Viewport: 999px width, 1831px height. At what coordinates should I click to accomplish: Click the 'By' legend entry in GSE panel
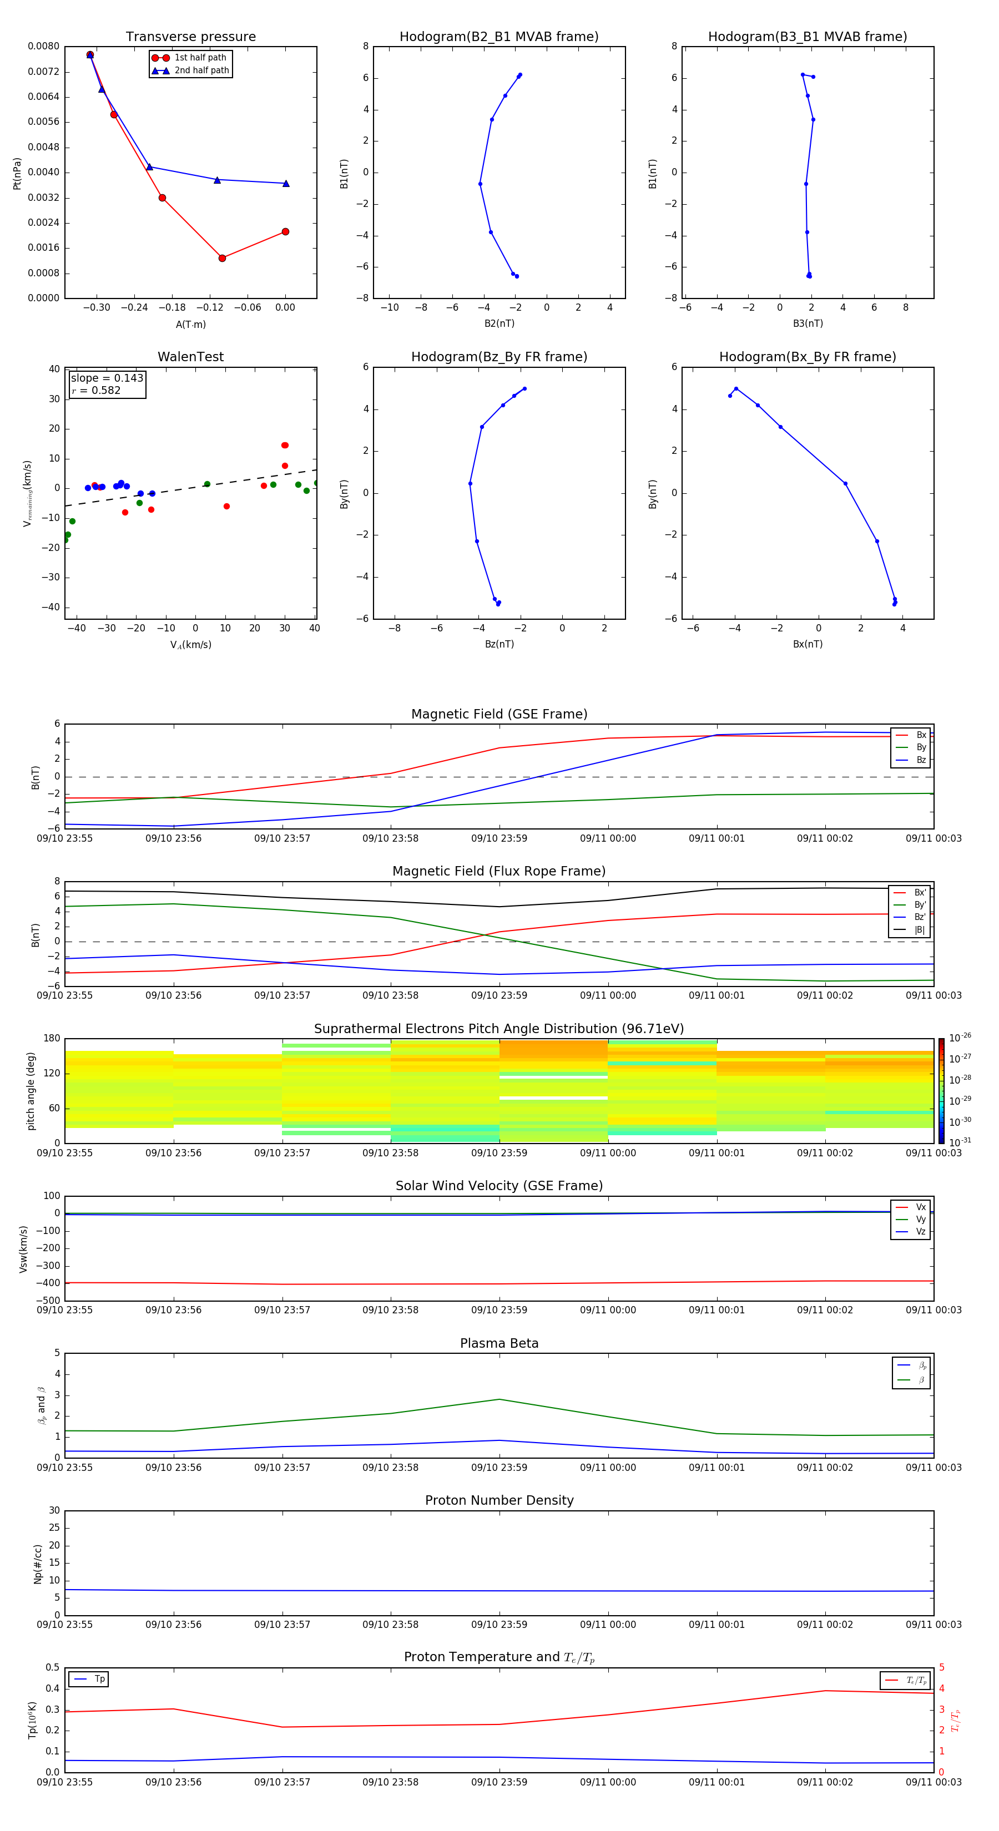point(911,747)
